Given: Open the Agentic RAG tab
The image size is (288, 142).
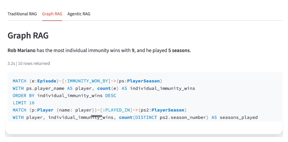Looking at the screenshot, I should point(79,14).
